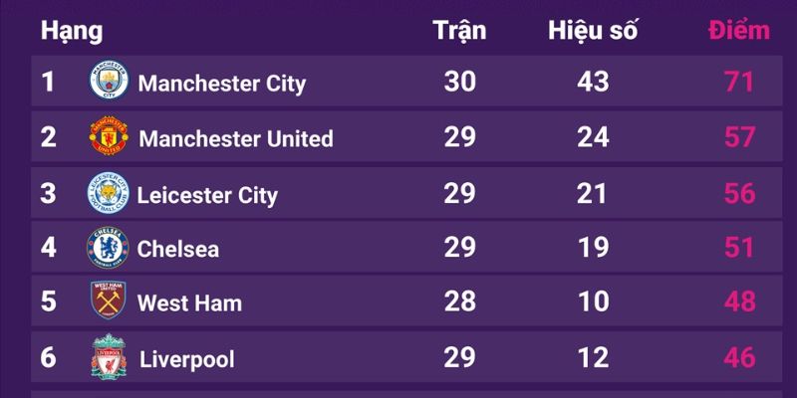797x398 pixels.
Task: Open the Manchester United team name
Action: (236, 138)
